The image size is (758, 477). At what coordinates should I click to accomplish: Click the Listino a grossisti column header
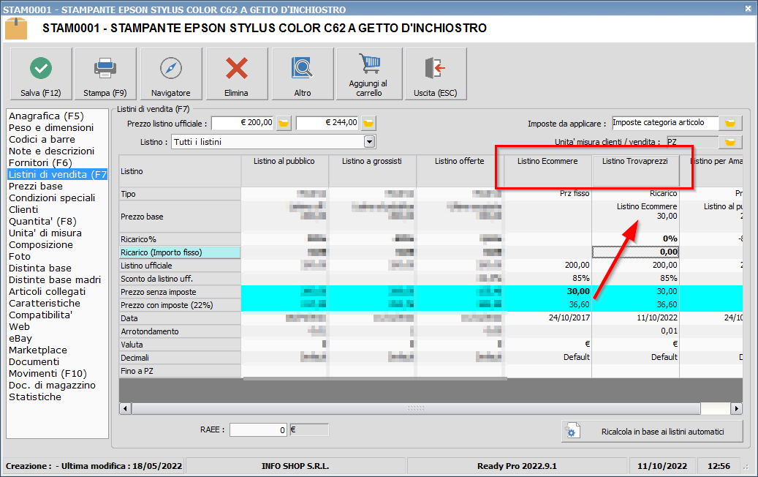[372, 170]
